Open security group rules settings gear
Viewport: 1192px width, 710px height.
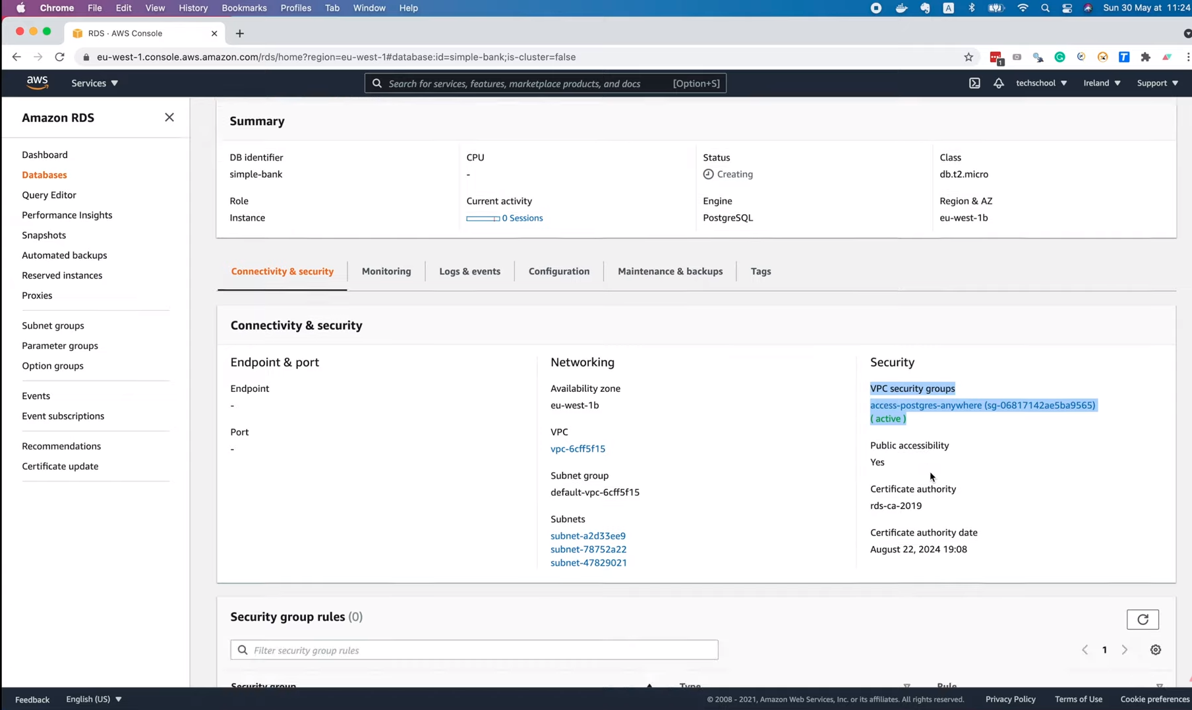point(1156,650)
